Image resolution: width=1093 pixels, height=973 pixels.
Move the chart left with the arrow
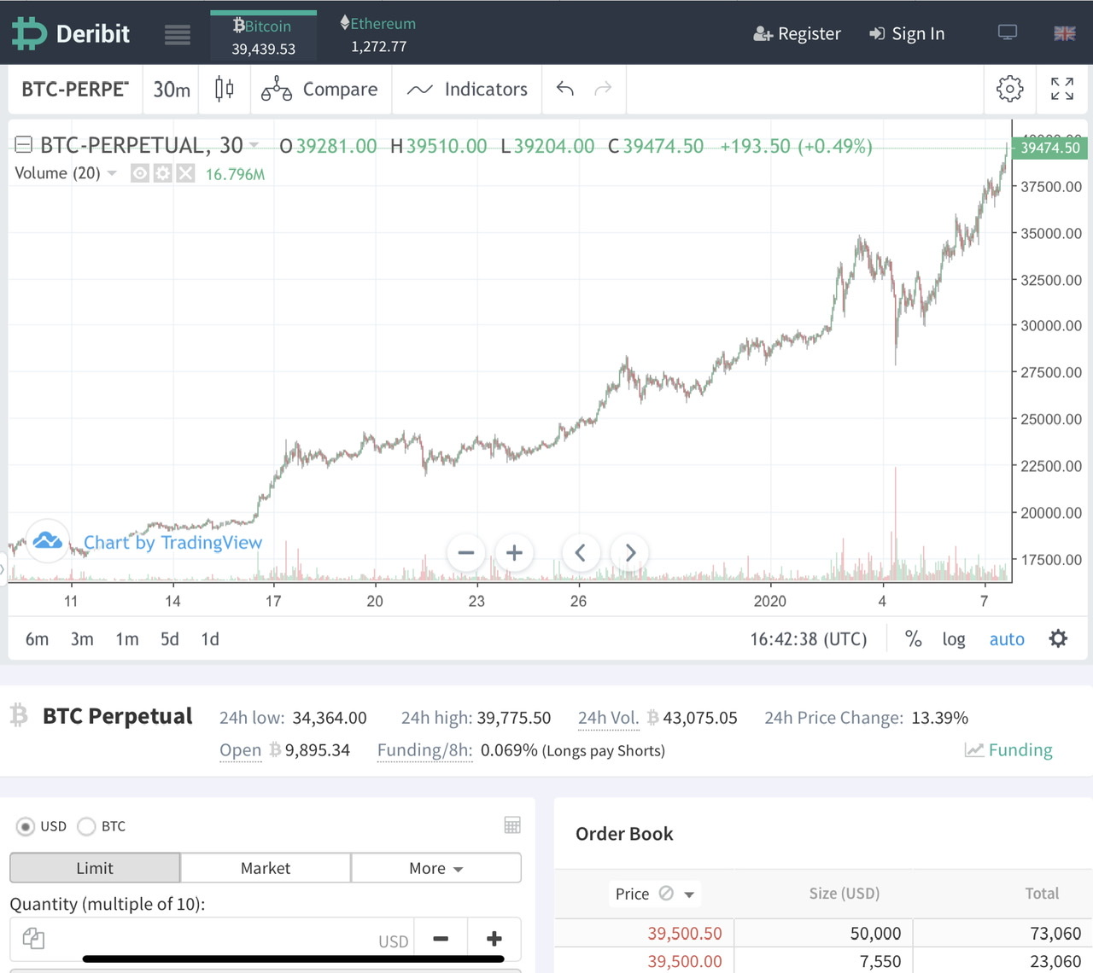coord(581,553)
